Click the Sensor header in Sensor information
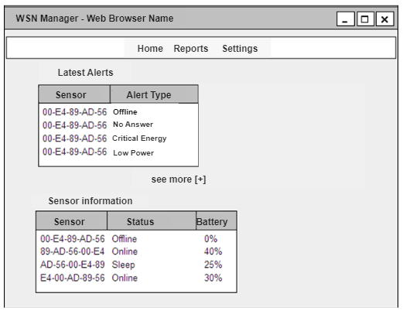 pyautogui.click(x=71, y=221)
